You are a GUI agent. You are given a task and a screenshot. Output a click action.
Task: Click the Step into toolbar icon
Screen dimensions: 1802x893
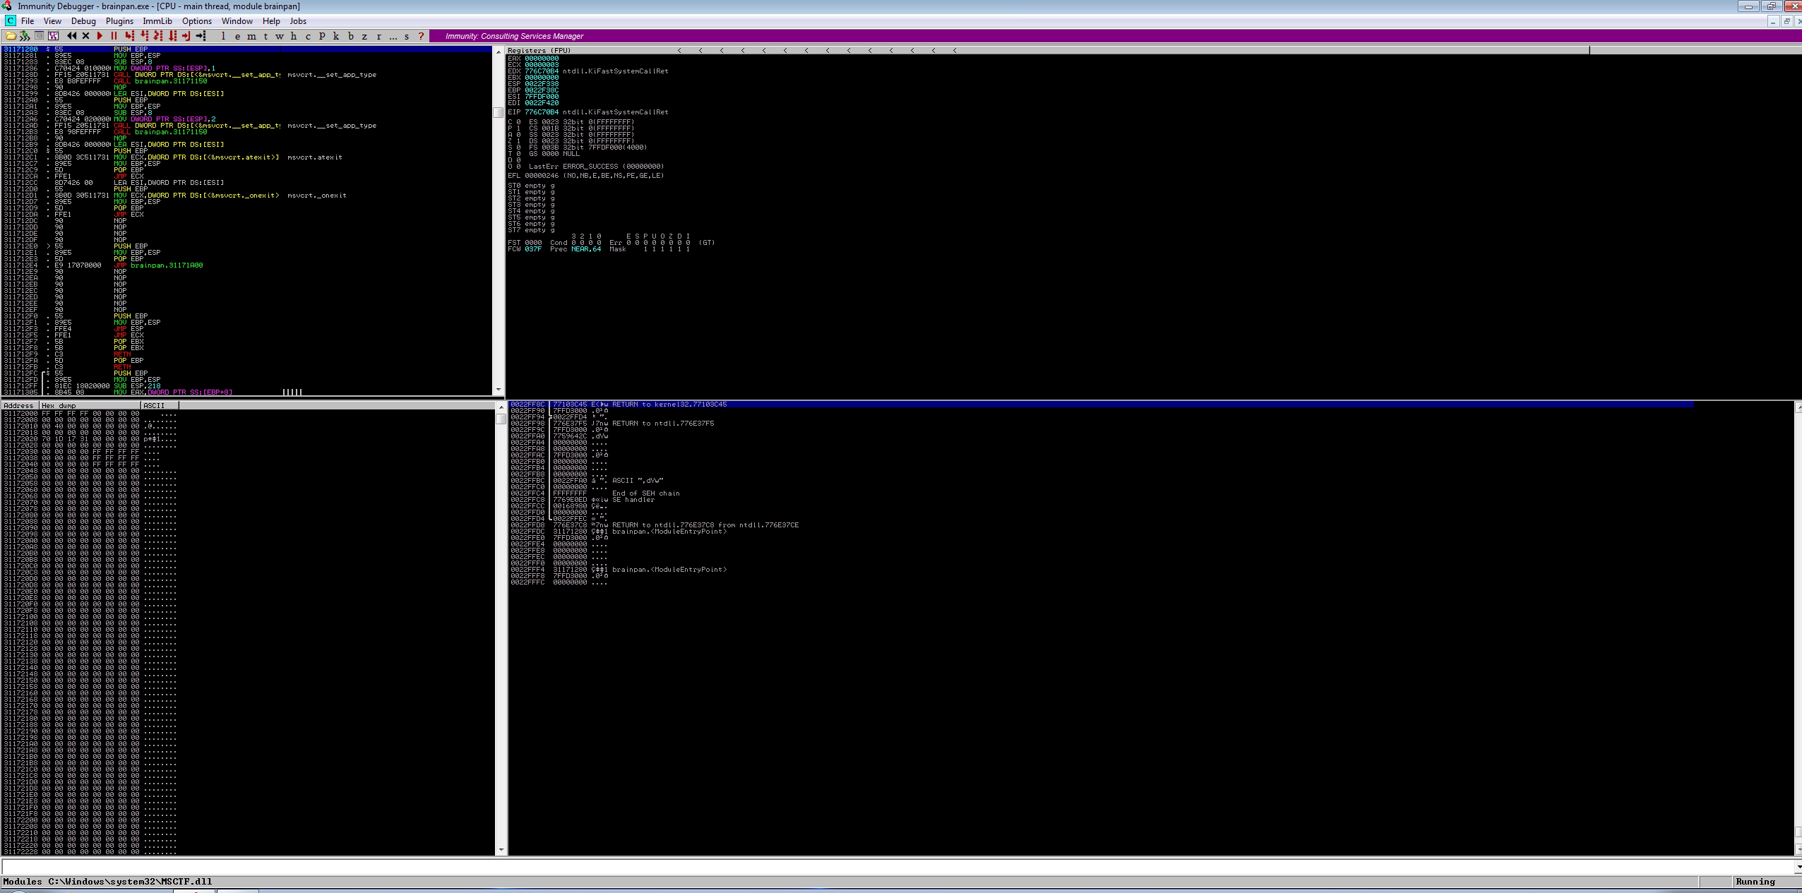pyautogui.click(x=129, y=36)
